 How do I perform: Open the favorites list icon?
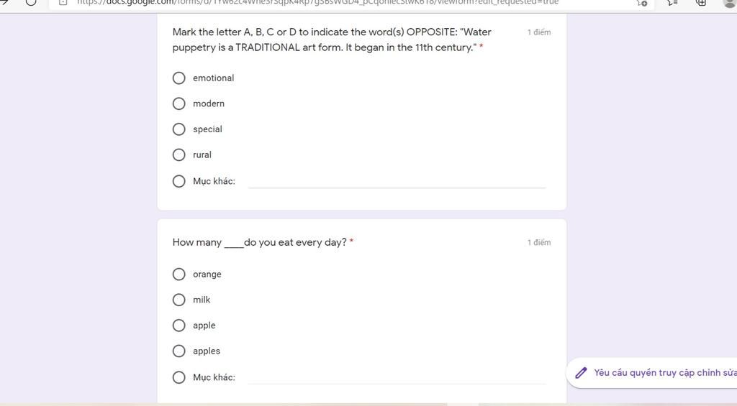(672, 2)
